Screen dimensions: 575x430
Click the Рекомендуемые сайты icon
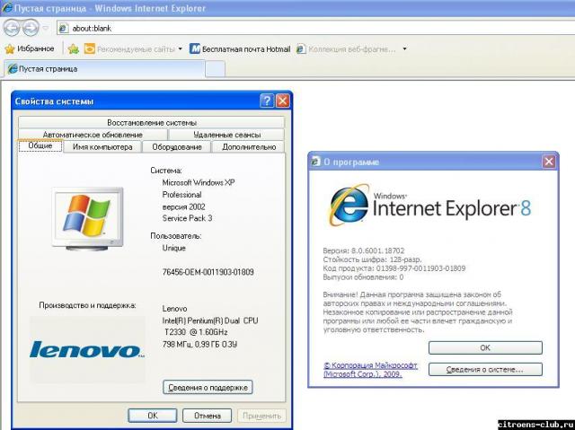tap(90, 48)
